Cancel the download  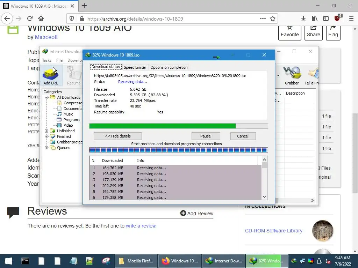243,136
